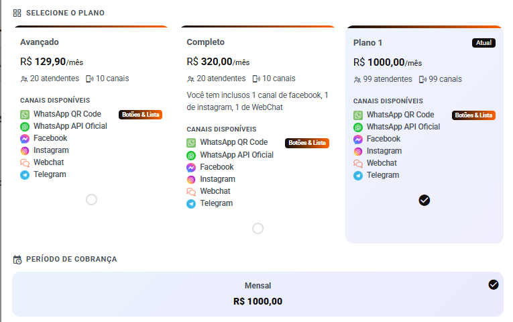Image resolution: width=513 pixels, height=322 pixels.
Task: Select the Avançado plan radio button
Action: pyautogui.click(x=91, y=200)
